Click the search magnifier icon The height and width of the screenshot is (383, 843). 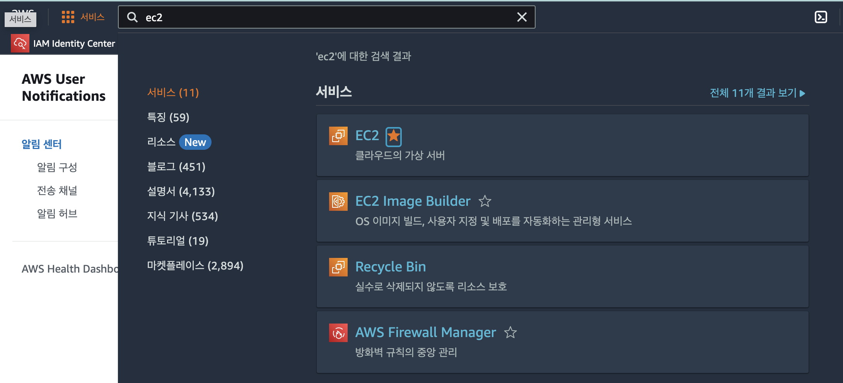132,17
